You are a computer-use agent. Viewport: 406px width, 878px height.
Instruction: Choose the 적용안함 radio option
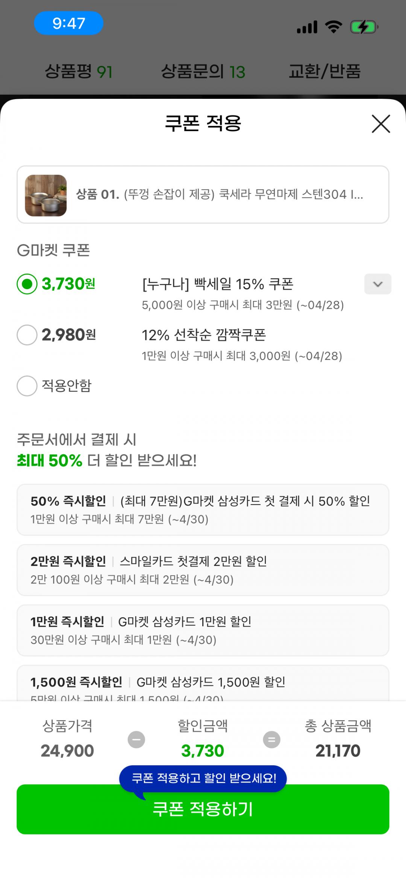(27, 386)
